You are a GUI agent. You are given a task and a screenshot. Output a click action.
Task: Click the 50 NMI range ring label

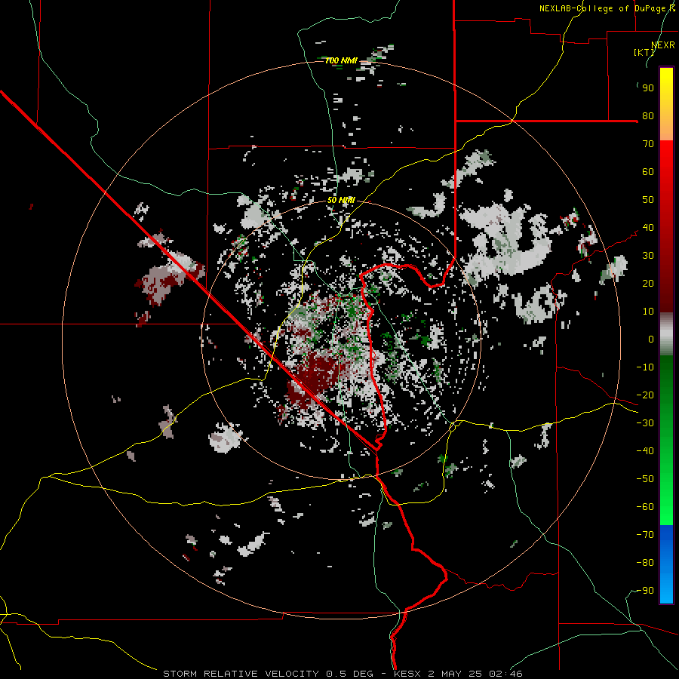[341, 200]
